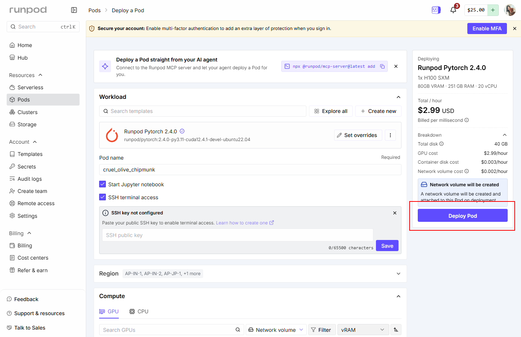Screen dimensions: 521x337
Task: Collapse the Compute section
Action: [399, 296]
